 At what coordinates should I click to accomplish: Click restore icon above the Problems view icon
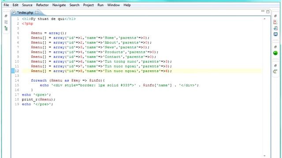[275, 16]
